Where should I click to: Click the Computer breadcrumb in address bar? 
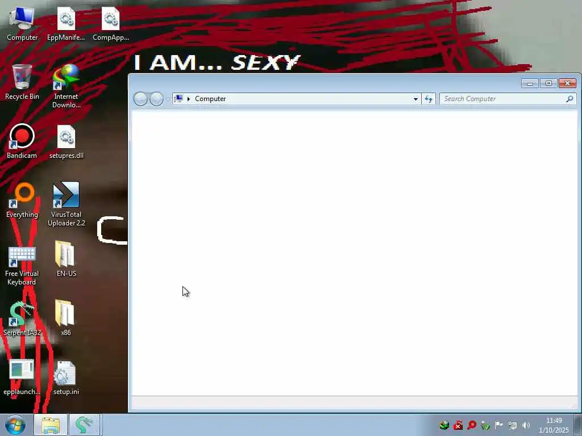pyautogui.click(x=210, y=99)
